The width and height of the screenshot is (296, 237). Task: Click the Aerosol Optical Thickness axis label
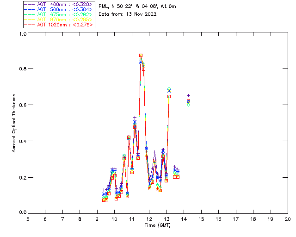[x=14, y=123]
